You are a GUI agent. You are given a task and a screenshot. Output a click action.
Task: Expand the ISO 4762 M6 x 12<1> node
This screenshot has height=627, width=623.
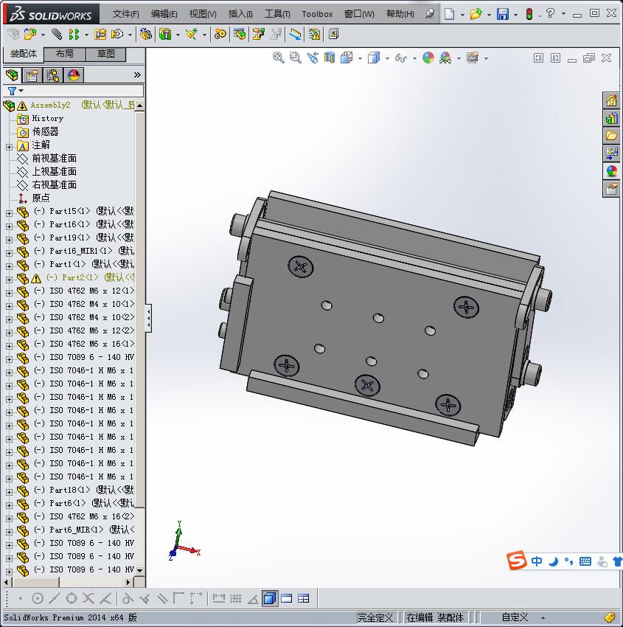9,293
